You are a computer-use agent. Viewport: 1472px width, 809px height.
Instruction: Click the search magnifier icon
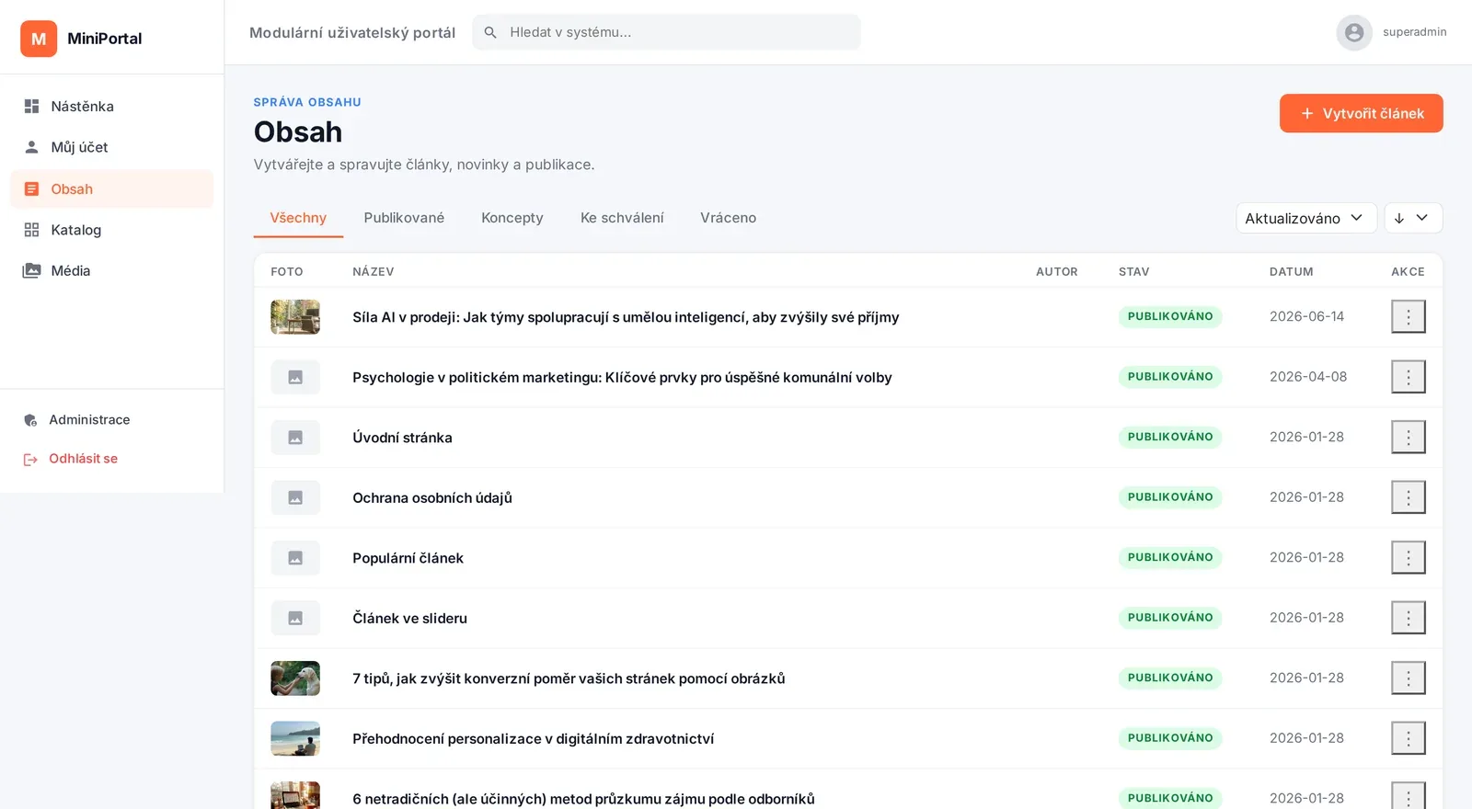click(x=490, y=32)
